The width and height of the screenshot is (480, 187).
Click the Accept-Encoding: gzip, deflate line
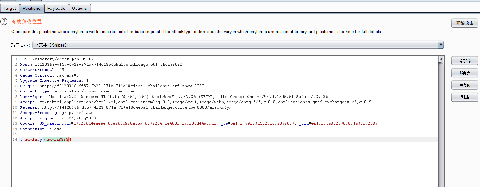[57, 113]
